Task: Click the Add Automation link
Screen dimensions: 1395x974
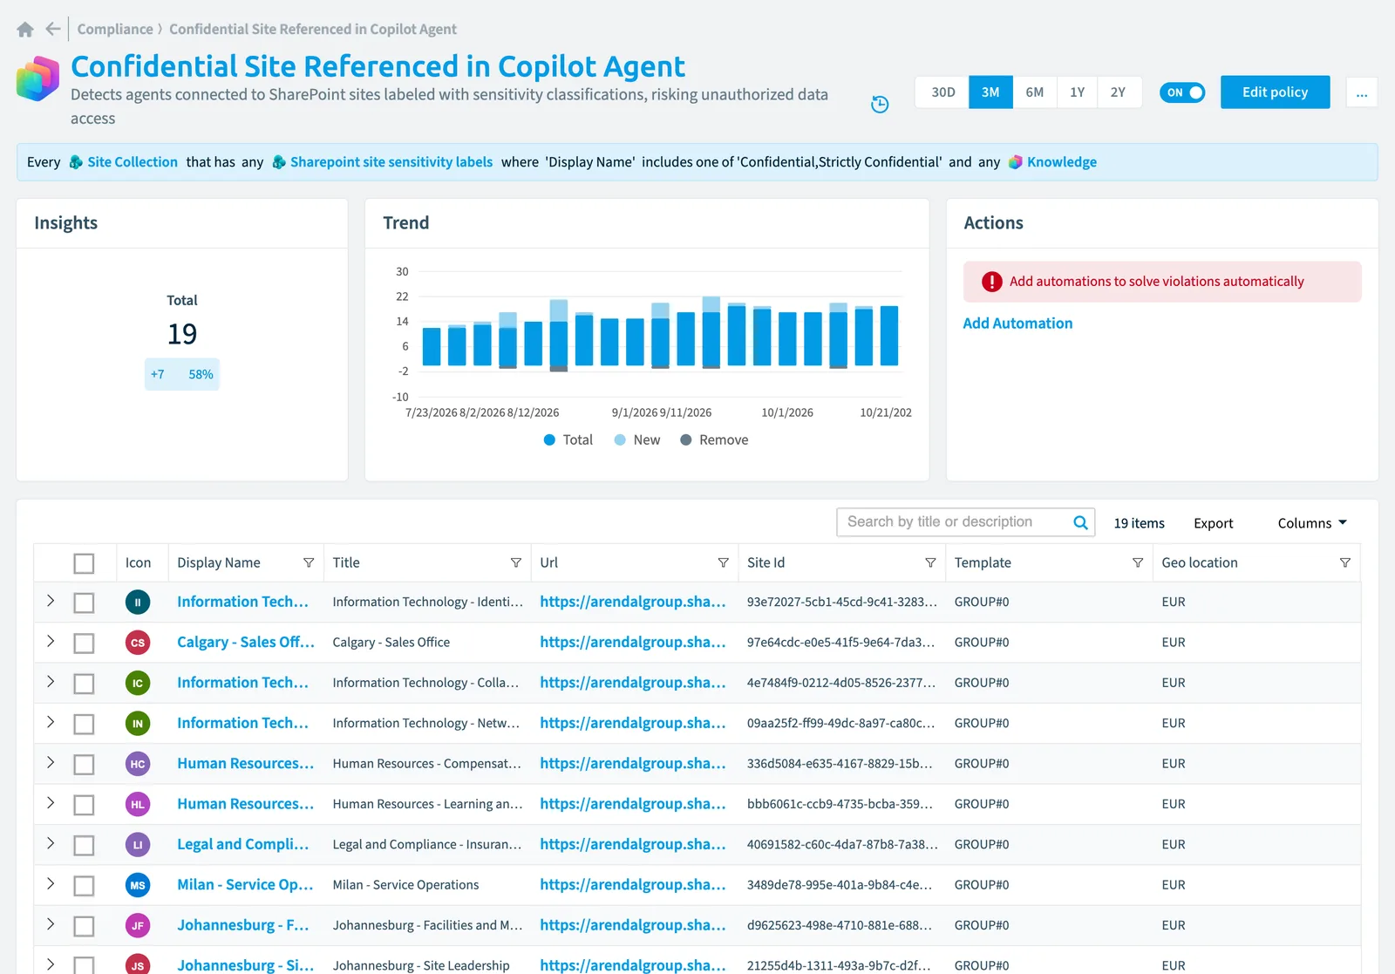Action: (x=1017, y=324)
